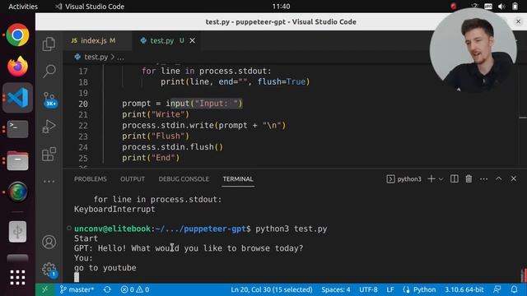
Task: Synchronize changes icon in status bar
Action: click(x=107, y=289)
